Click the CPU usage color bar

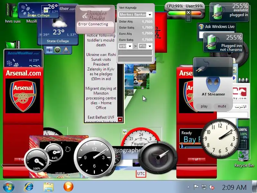tap(184, 13)
